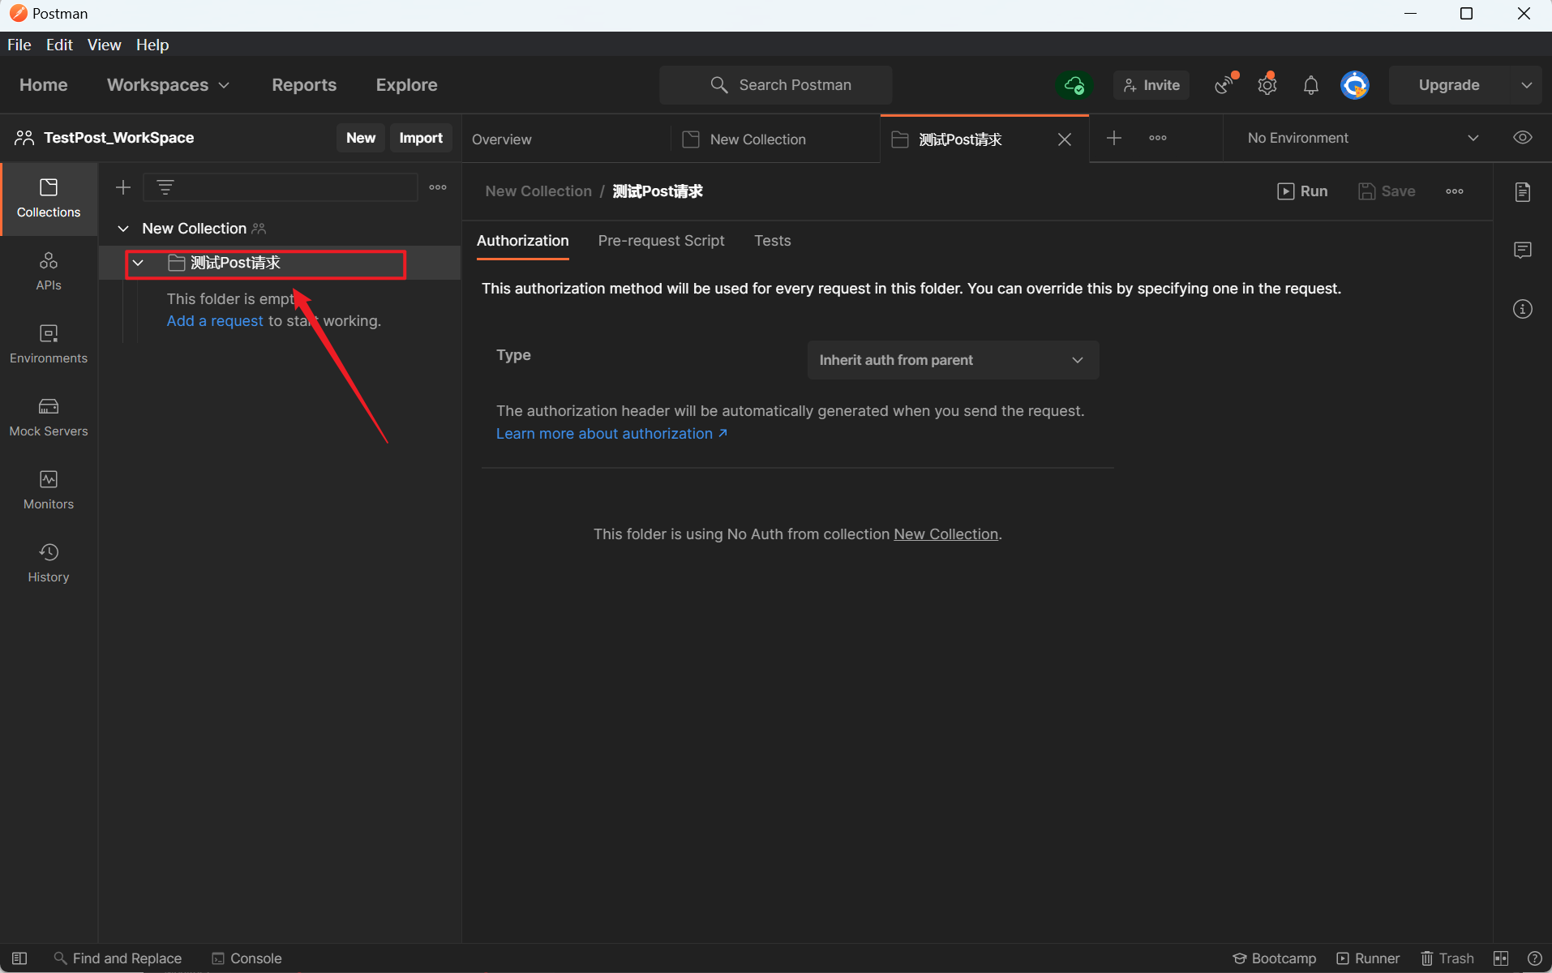Open the View menu
The width and height of the screenshot is (1552, 973).
point(104,45)
